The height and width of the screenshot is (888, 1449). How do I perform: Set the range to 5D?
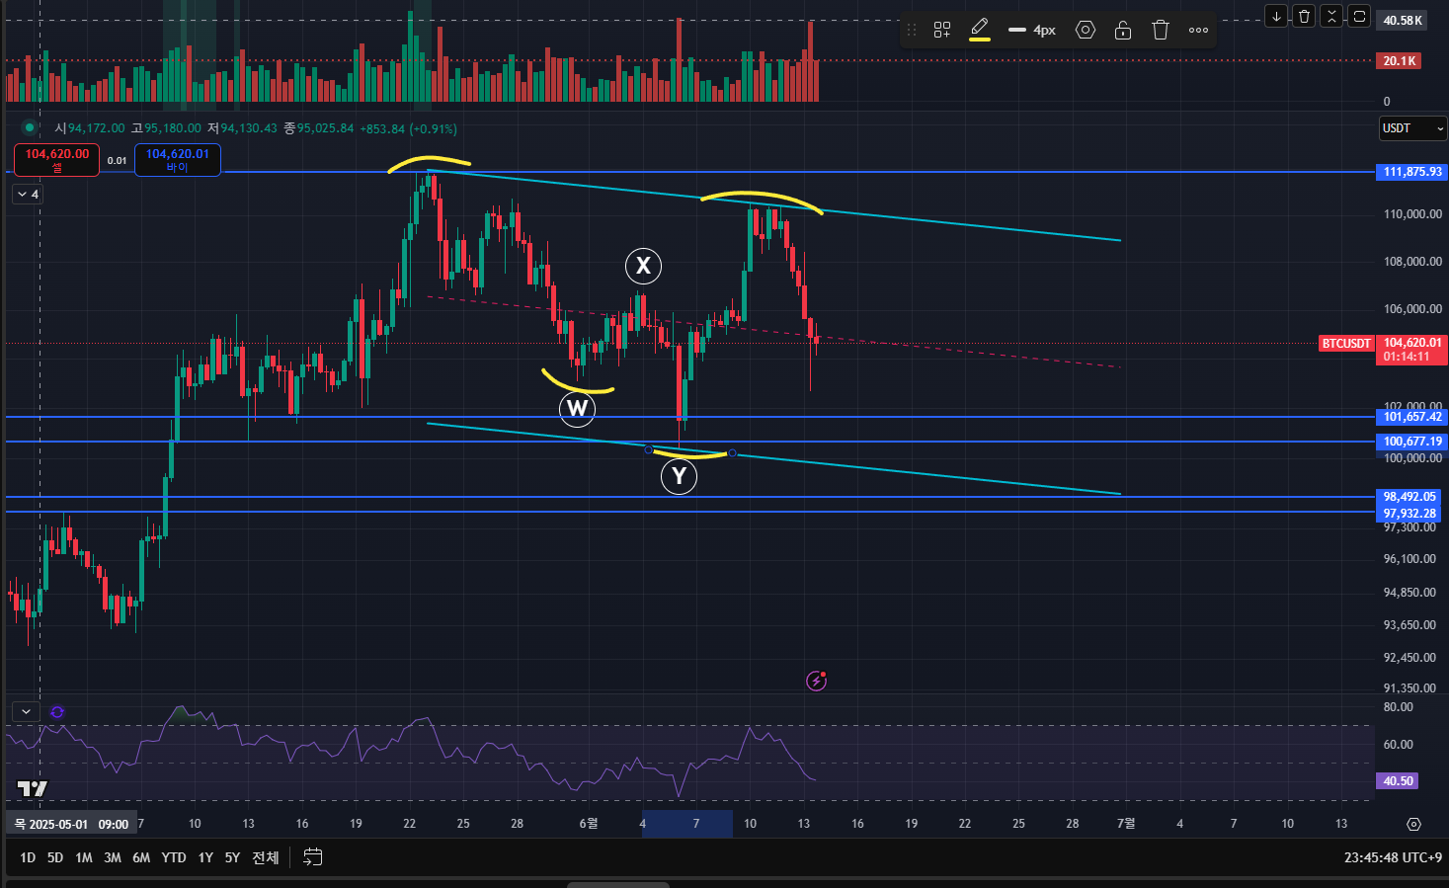(55, 857)
